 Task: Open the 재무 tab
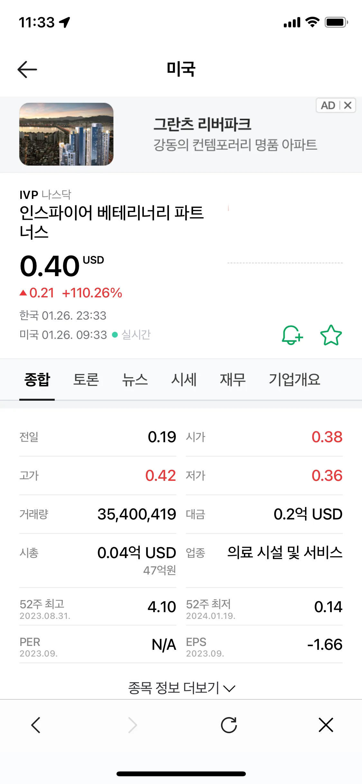click(233, 379)
